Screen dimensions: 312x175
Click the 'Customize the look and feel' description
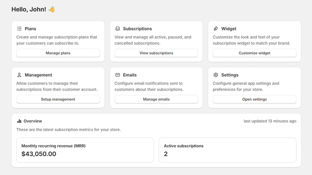coord(251,40)
